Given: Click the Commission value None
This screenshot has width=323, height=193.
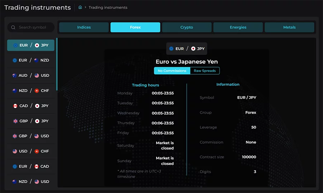Looking at the screenshot, I should (251, 142).
